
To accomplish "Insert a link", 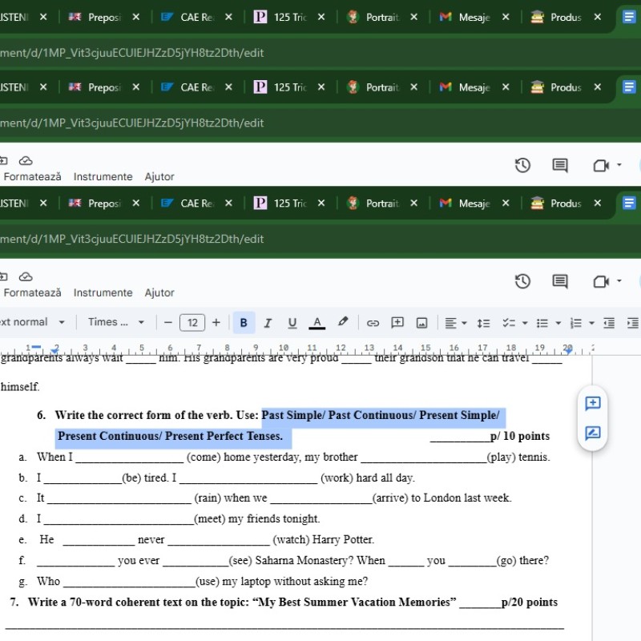I will (372, 322).
